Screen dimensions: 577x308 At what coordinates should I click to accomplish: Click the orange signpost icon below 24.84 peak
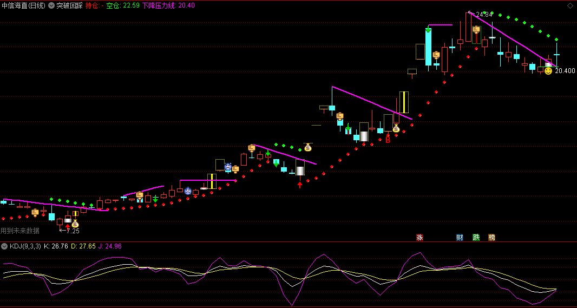[476, 30]
